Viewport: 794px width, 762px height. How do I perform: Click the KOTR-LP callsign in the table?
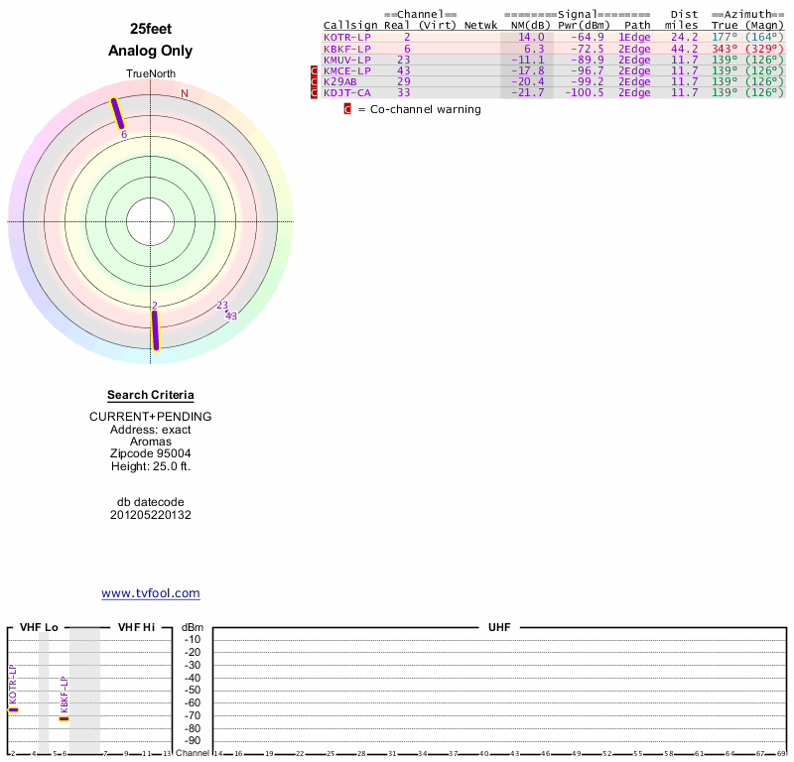coord(346,37)
